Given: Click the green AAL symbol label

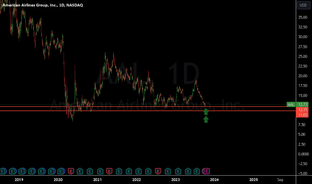Looking at the screenshot, I should coord(291,104).
